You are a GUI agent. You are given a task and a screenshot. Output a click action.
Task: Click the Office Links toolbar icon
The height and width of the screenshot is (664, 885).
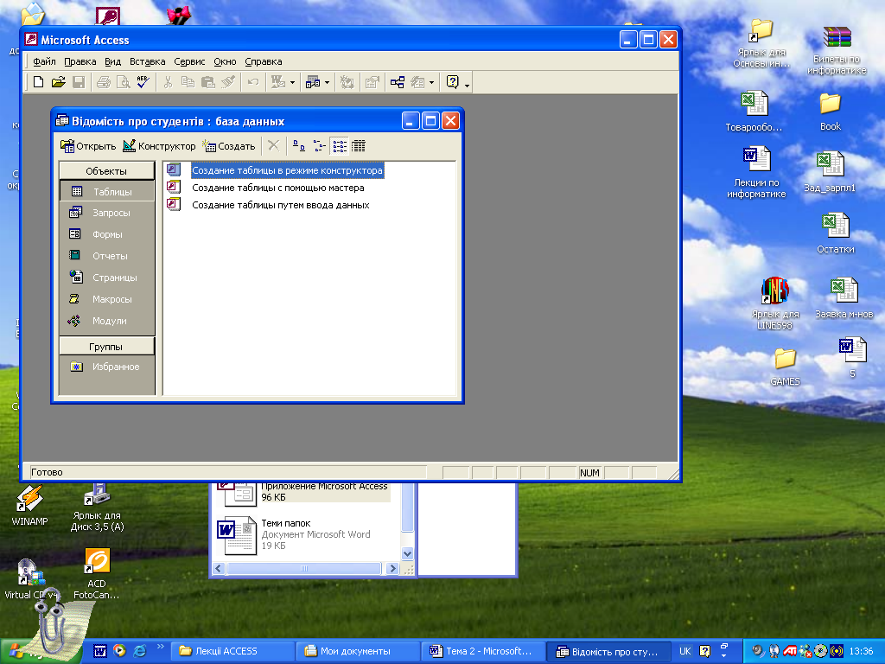[278, 82]
